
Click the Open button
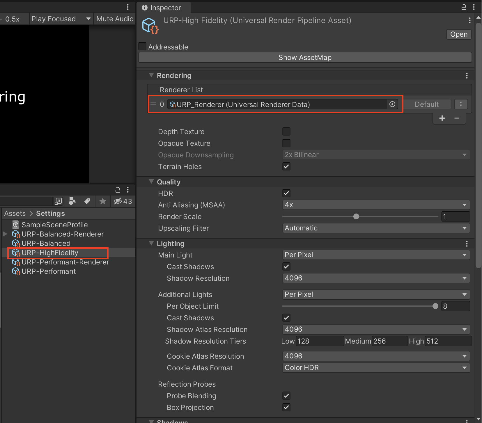pos(459,34)
